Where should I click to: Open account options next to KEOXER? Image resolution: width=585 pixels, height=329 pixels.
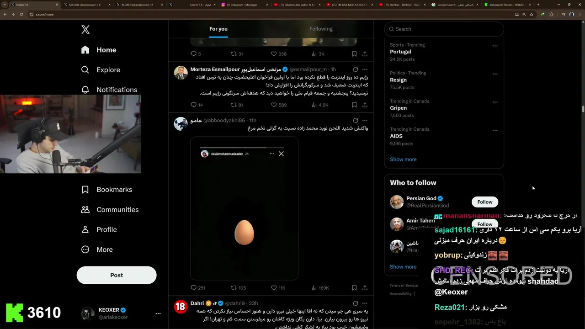pos(158,313)
